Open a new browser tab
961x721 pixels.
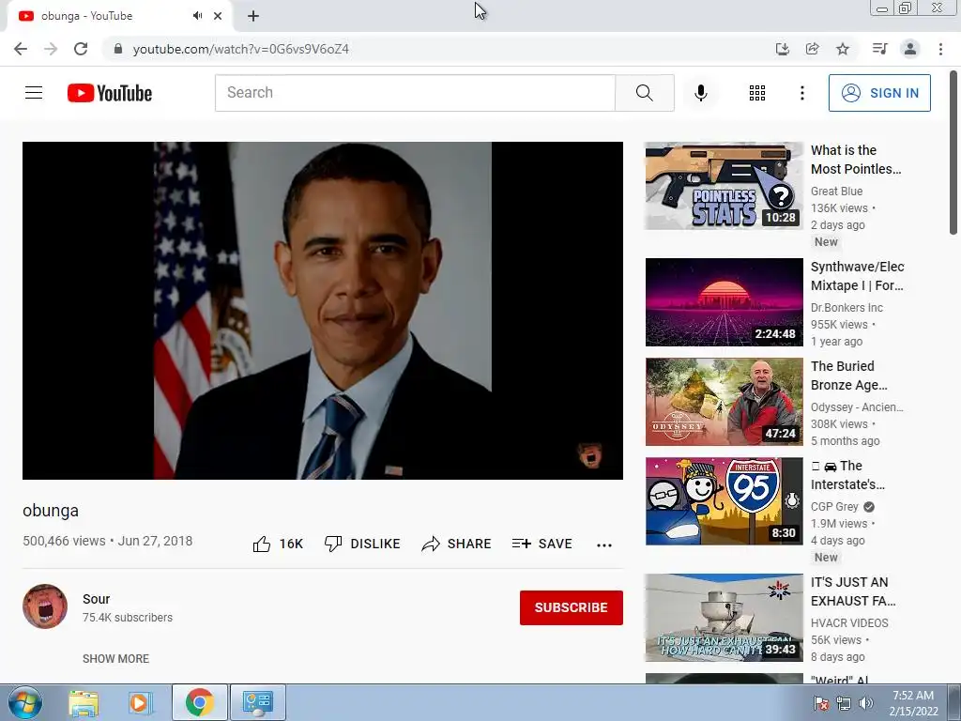click(x=253, y=17)
